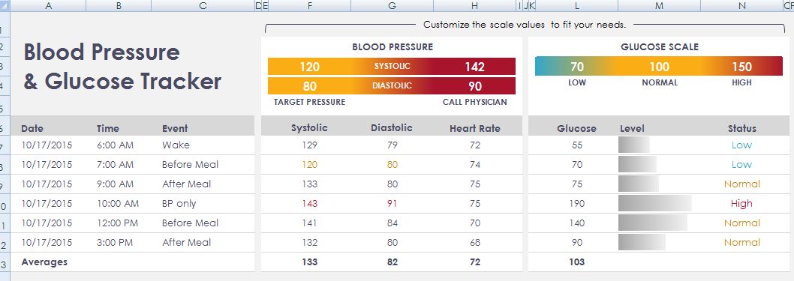Viewport: 794px width, 281px height.
Task: Click the Heart Rate header cell
Action: pyautogui.click(x=474, y=128)
